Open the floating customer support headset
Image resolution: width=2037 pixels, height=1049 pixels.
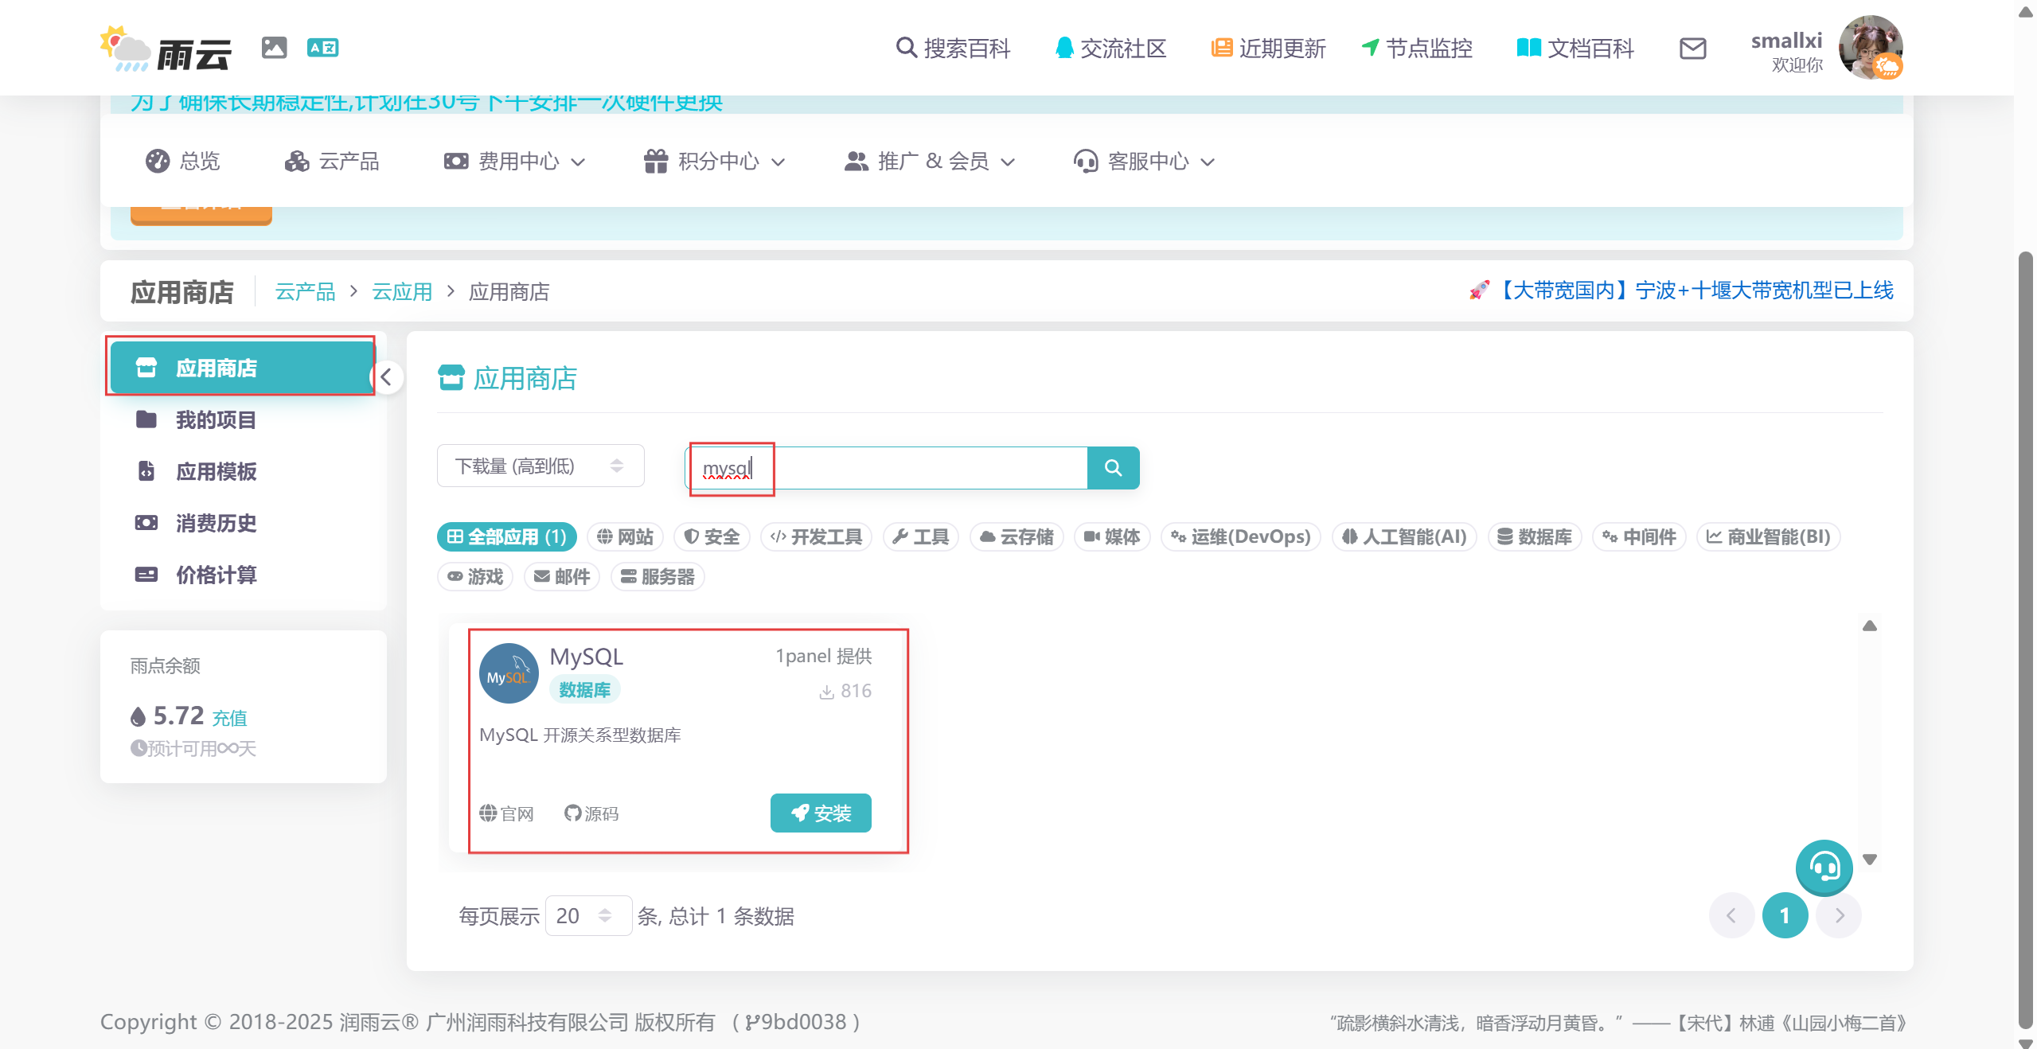[1823, 867]
